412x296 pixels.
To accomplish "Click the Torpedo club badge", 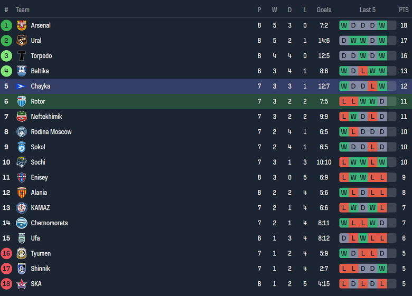I will point(22,56).
